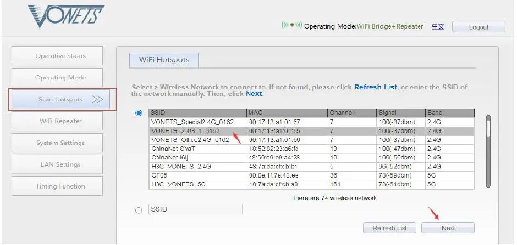Click signal value 73(-61dbm)
Image resolution: width=517 pixels, height=245 pixels.
(395, 185)
